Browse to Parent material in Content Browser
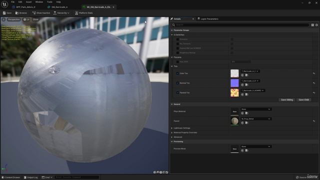The height and width of the screenshot is (180, 320). coord(246,122)
